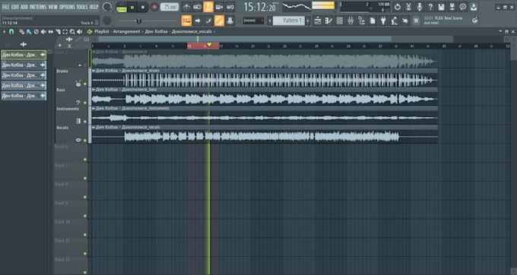Open the ADD menu
The height and width of the screenshot is (275, 517).
(24, 7)
